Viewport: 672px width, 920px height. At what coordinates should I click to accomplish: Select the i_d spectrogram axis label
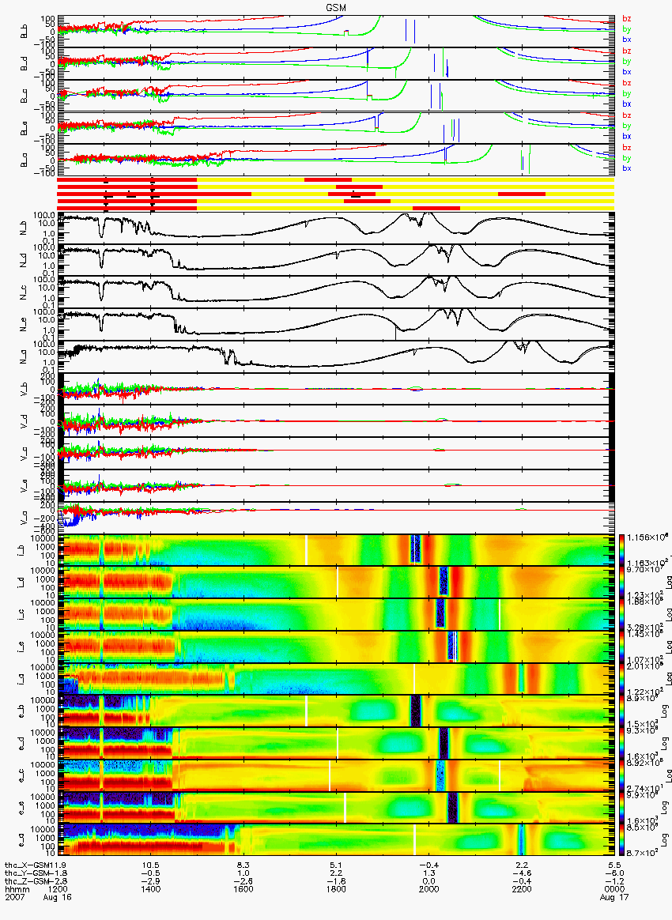pyautogui.click(x=21, y=583)
